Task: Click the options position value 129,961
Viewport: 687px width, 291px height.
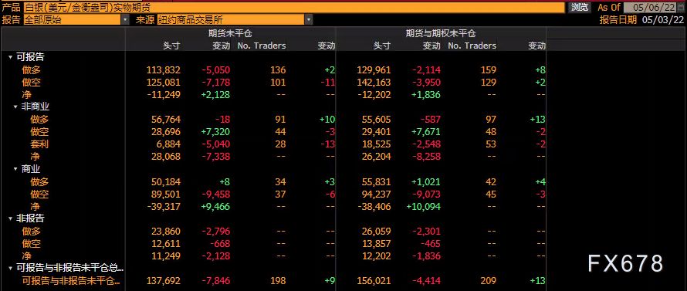Action: tap(374, 69)
